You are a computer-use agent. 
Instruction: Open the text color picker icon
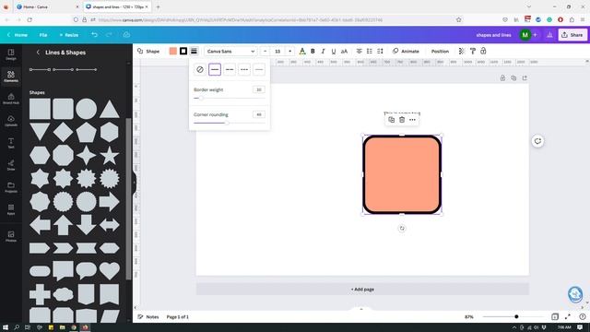coord(302,52)
